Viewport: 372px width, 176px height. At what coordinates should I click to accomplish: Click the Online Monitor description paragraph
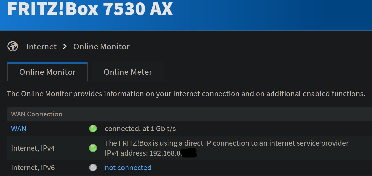tap(186, 94)
